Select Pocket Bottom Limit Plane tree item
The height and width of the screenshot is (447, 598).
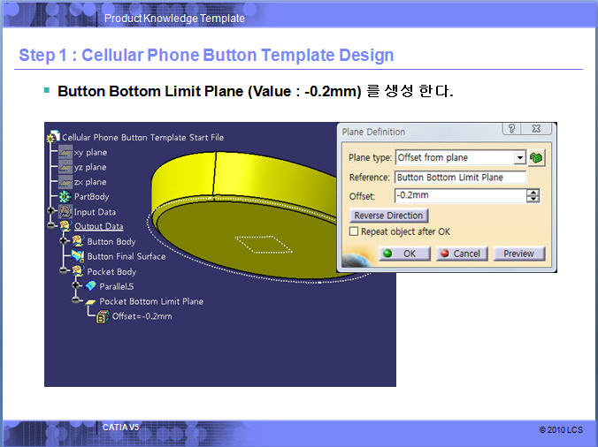click(x=150, y=301)
